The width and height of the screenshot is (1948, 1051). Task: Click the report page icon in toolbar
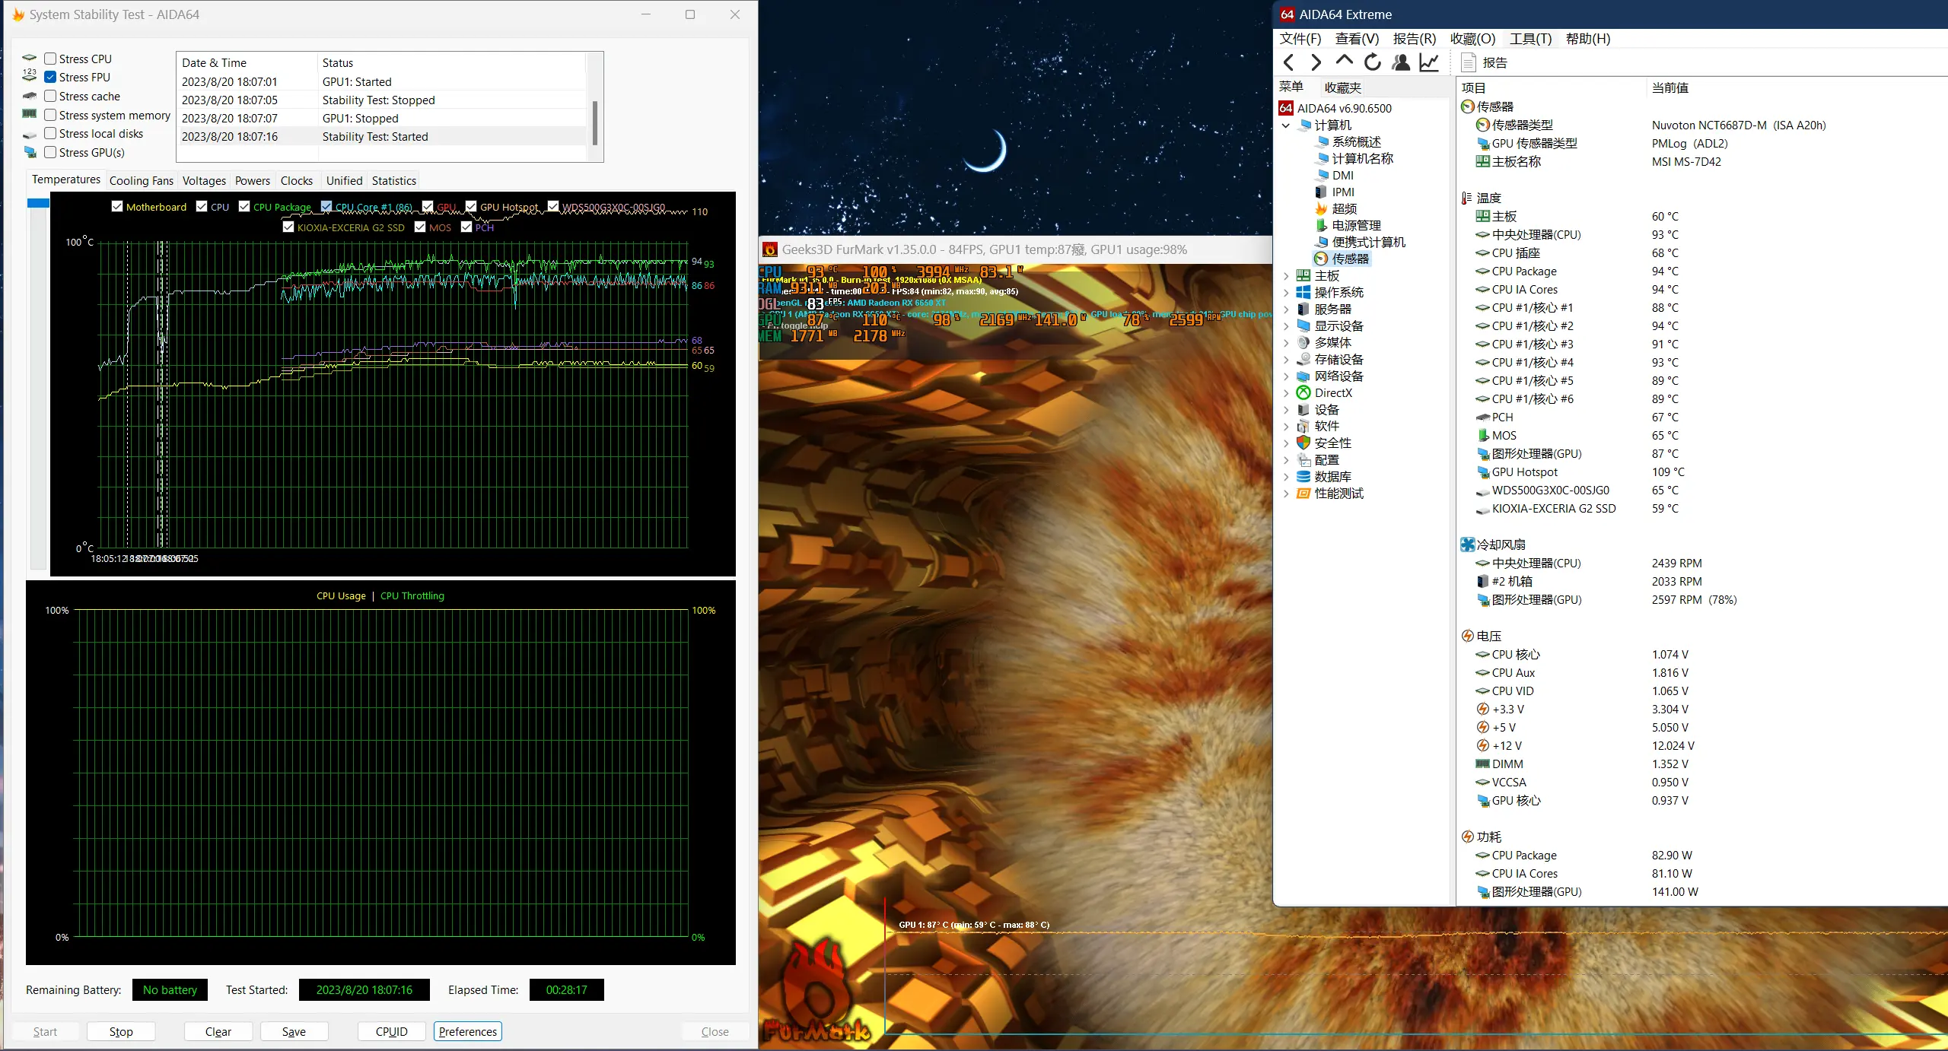point(1469,62)
